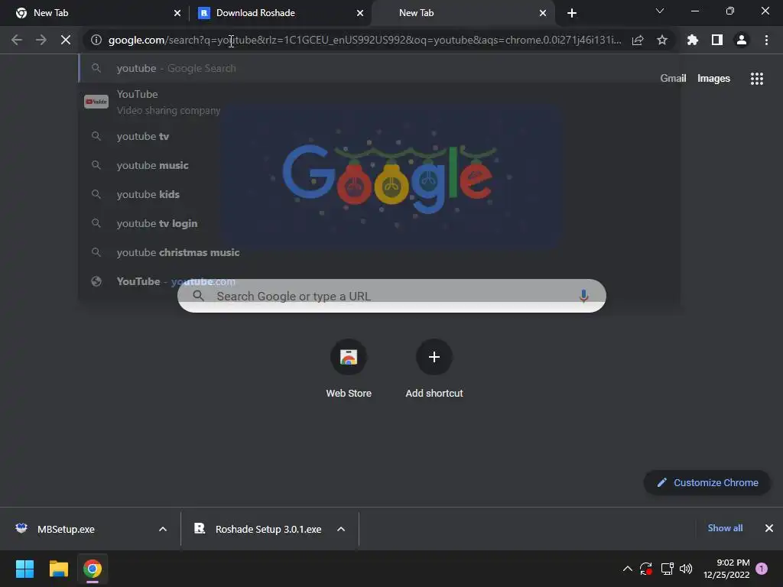Show hidden system tray icons
Viewport: 783px width, 587px height.
click(628, 569)
